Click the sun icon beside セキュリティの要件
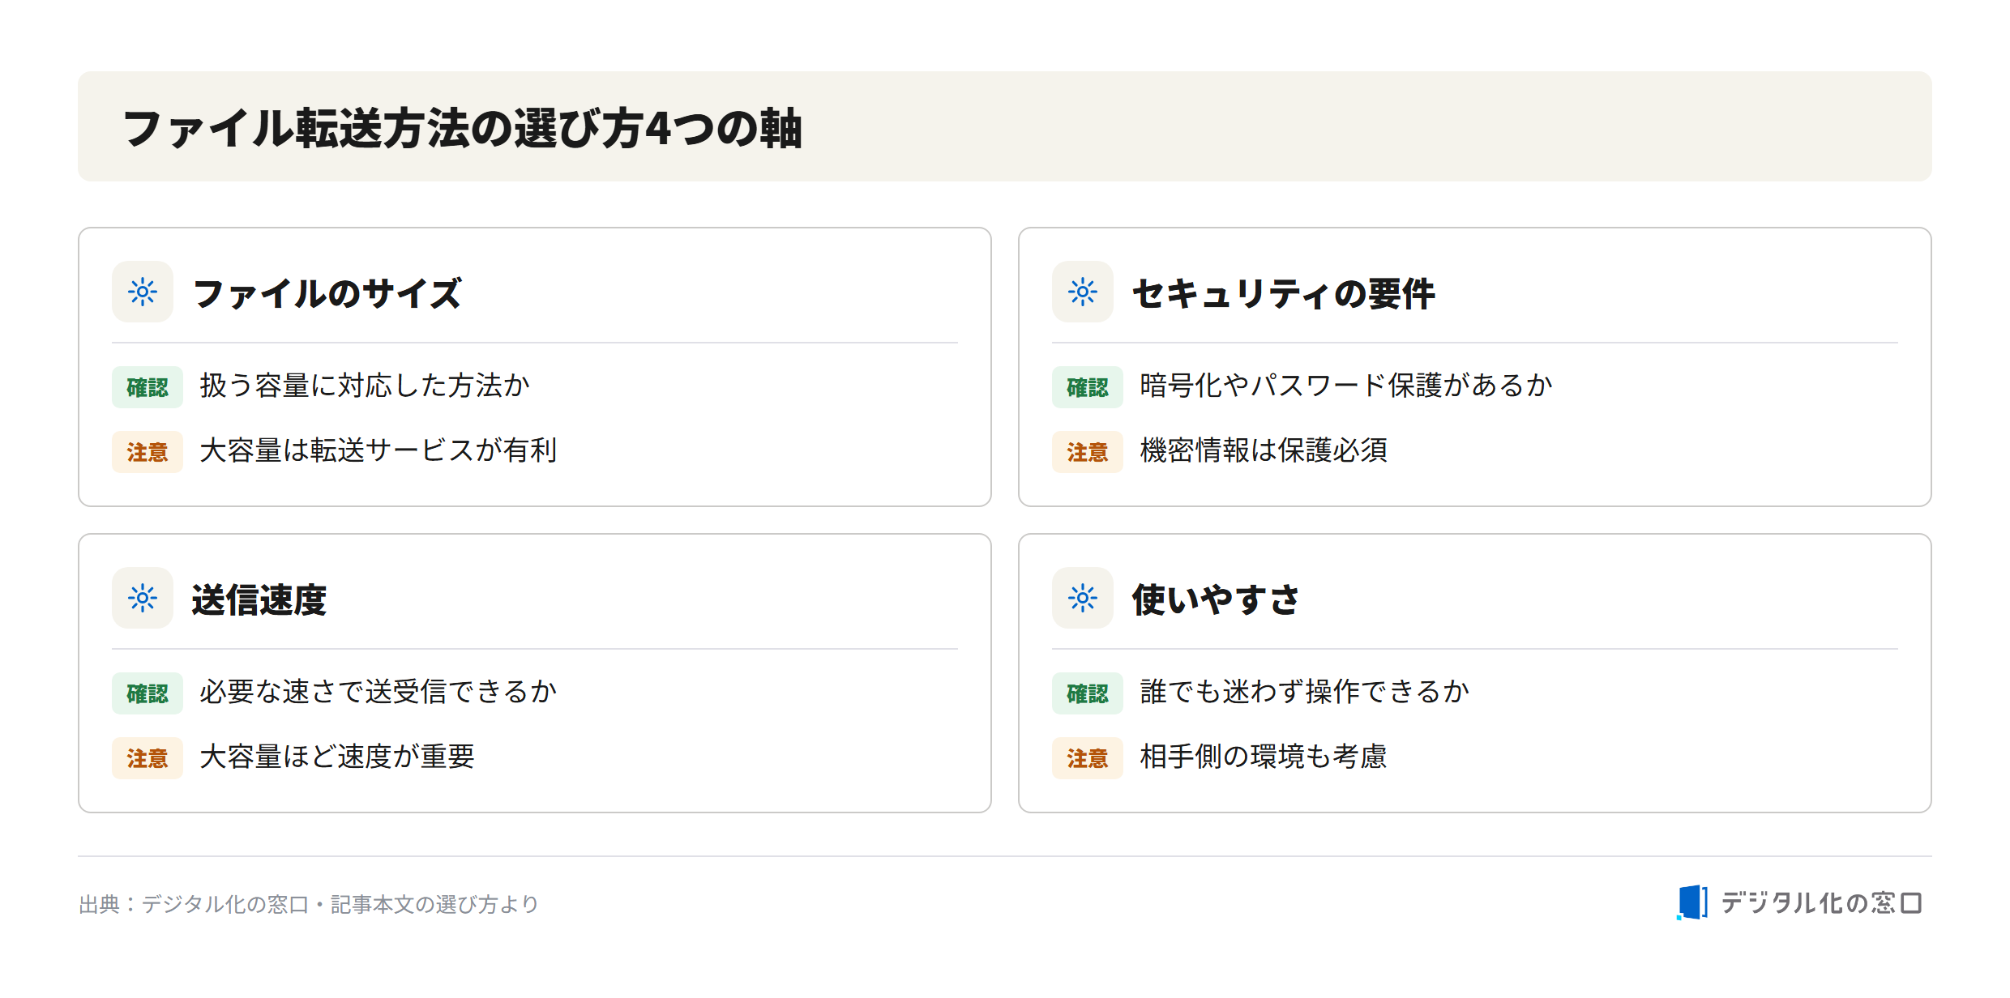The image size is (2010, 998). click(x=1083, y=292)
